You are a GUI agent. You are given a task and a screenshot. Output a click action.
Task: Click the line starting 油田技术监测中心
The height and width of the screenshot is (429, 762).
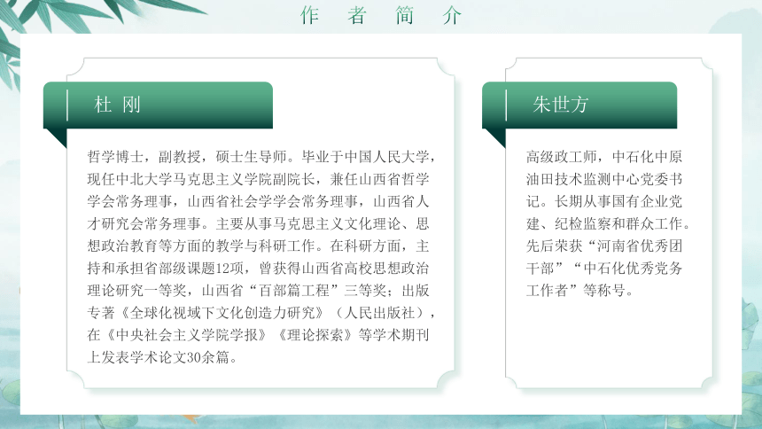tap(604, 179)
